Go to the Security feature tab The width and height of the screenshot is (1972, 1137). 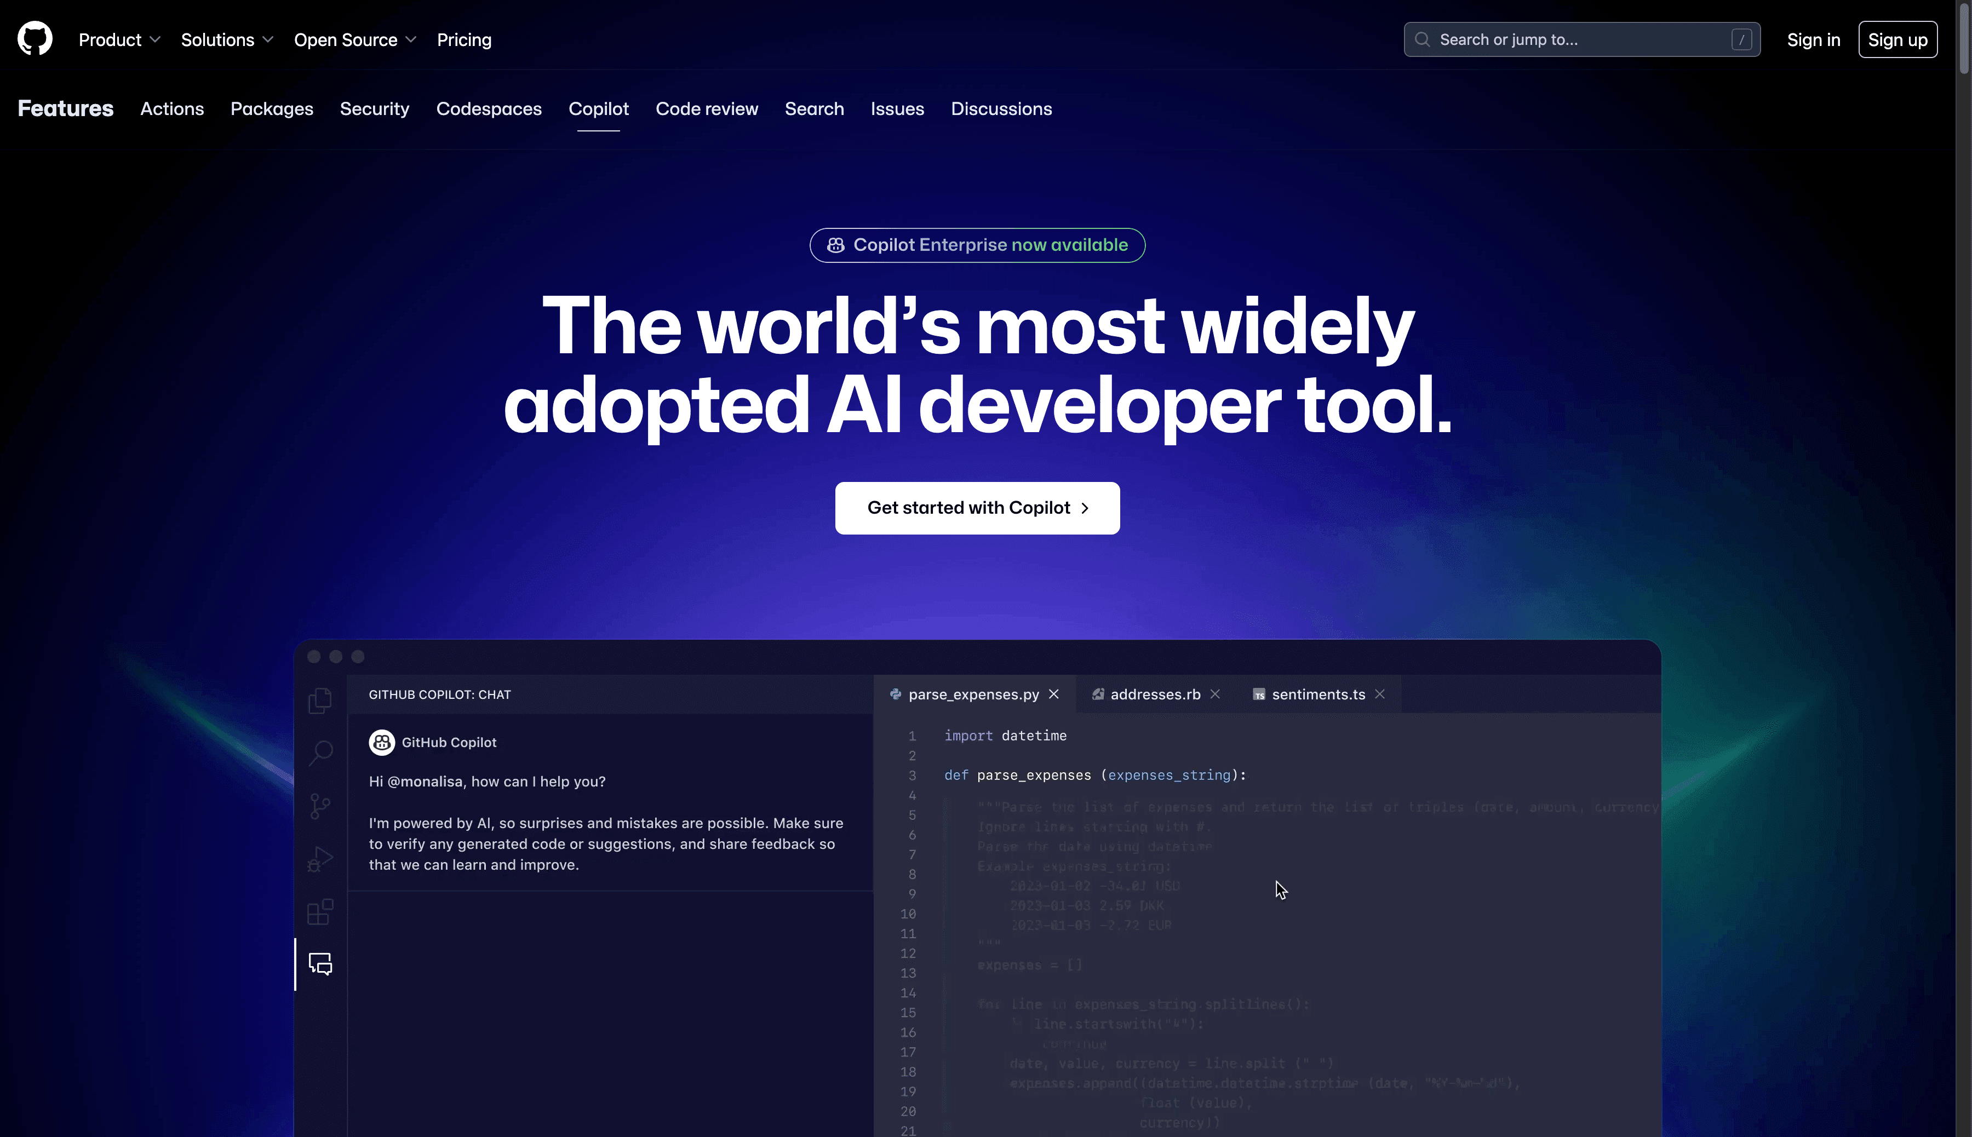tap(375, 108)
